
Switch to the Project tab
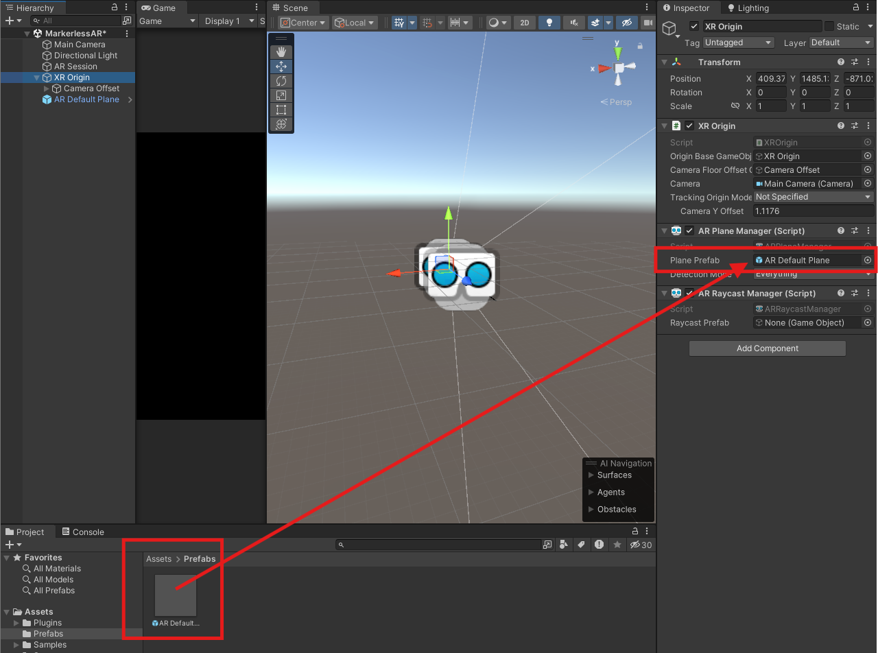click(25, 532)
